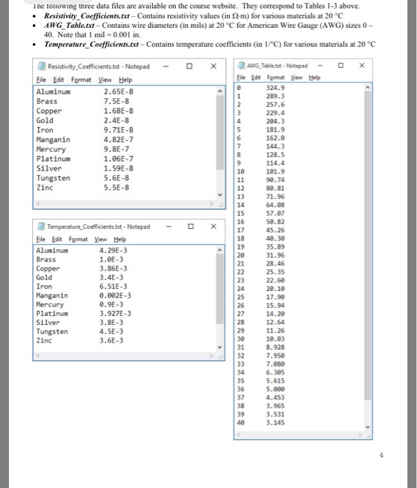This screenshot has height=488, width=417.
Task: Click Tungsten resistivity value 5.6E-8
Action: pos(116,178)
